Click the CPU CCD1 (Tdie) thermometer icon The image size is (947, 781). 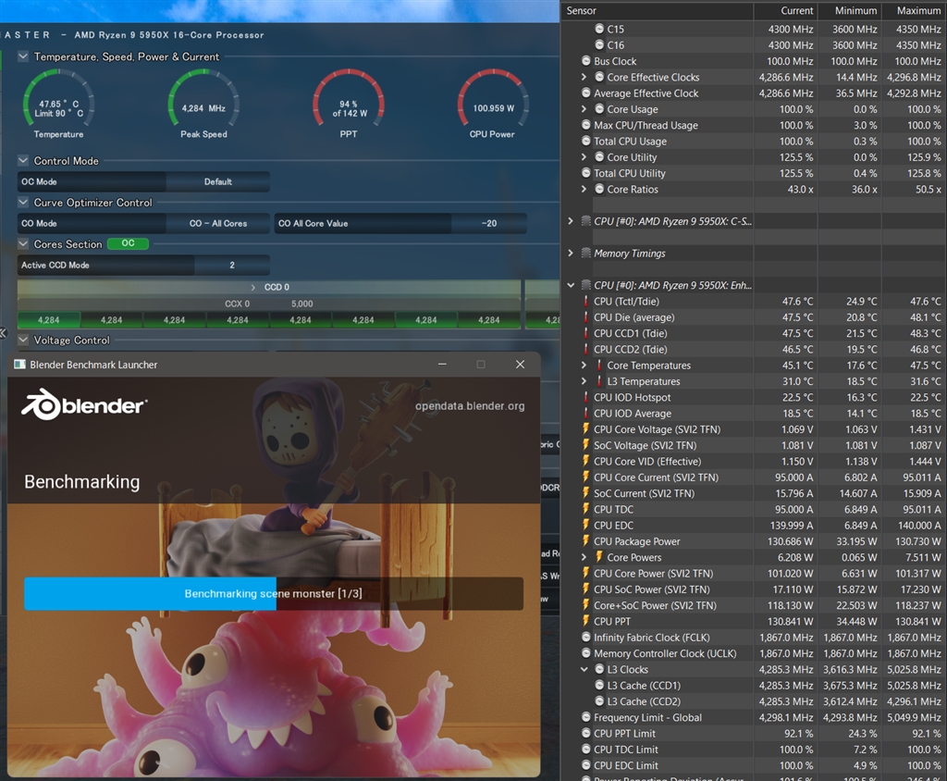(x=585, y=333)
